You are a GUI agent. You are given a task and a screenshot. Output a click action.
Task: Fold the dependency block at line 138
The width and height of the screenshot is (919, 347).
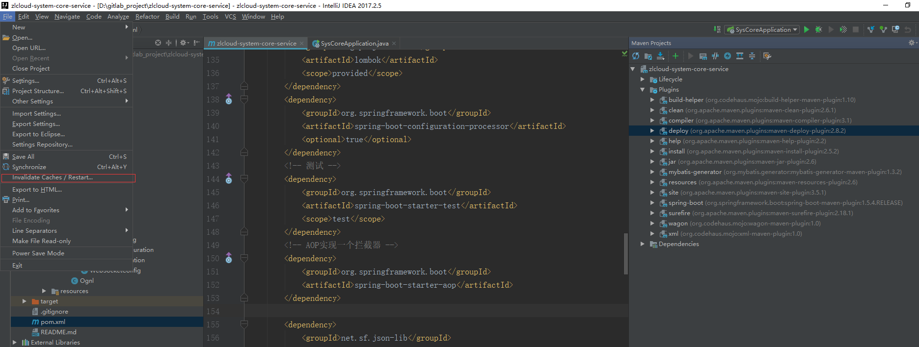[x=244, y=99]
